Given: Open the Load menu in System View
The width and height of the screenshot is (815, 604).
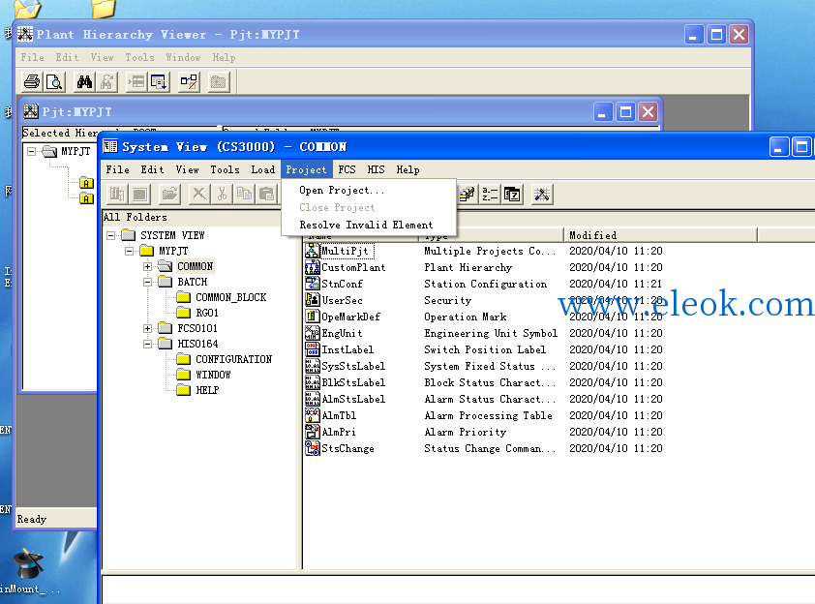Looking at the screenshot, I should click(x=263, y=169).
